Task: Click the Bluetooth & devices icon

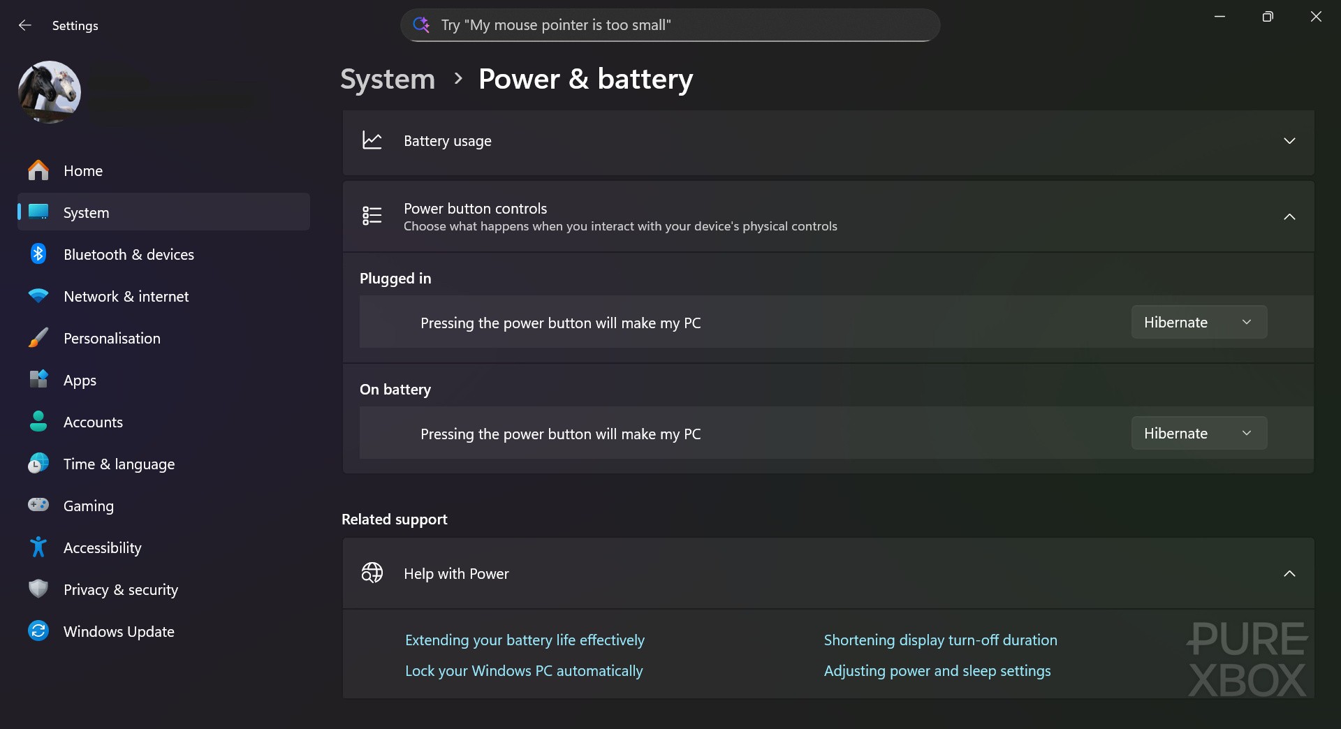Action: (38, 254)
